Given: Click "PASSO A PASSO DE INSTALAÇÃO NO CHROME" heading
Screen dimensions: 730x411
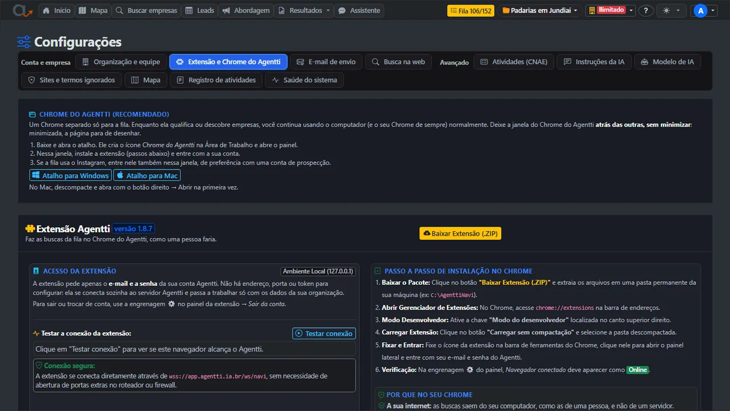Looking at the screenshot, I should (459, 271).
